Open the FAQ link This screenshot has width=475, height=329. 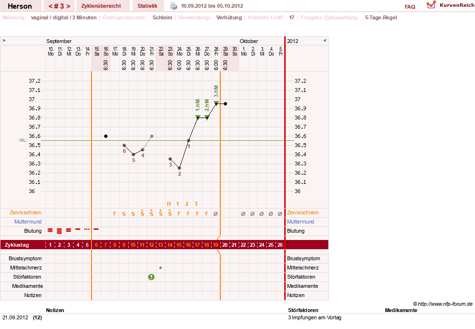(x=410, y=7)
